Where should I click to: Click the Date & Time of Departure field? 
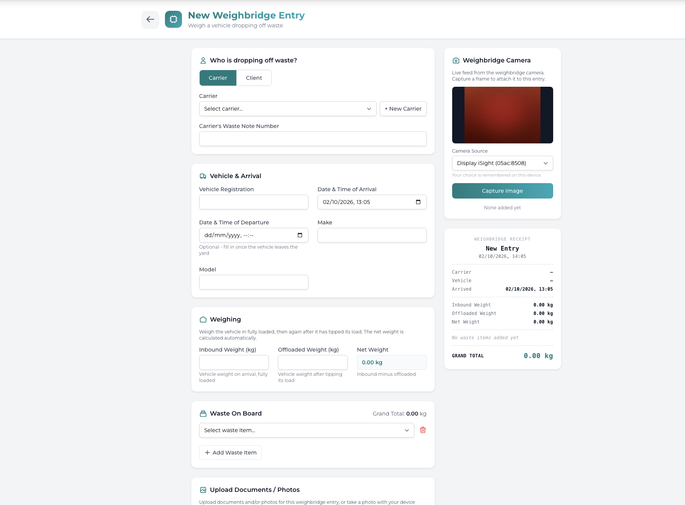pos(254,235)
